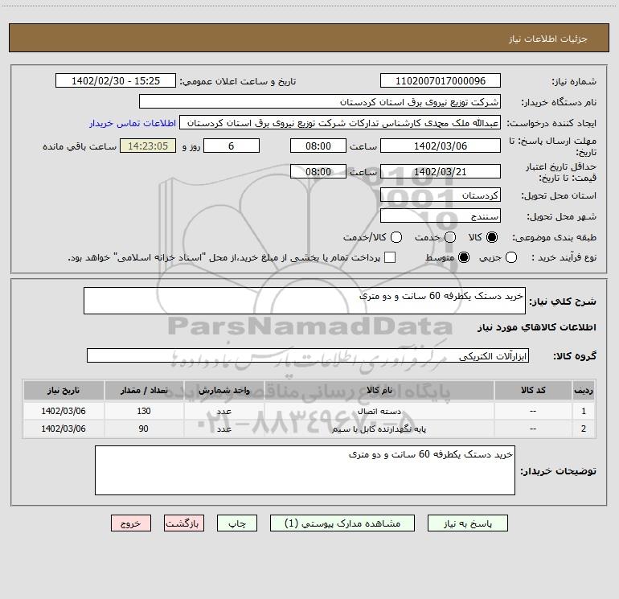Click the تاریخ نیاز column header
The image size is (619, 599).
coord(64,390)
